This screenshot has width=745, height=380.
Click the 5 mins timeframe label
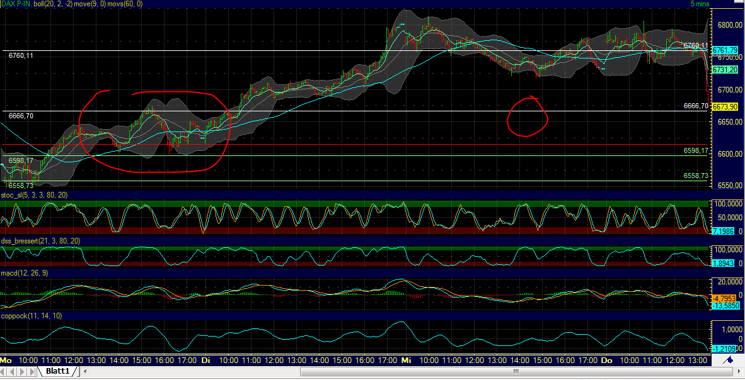pos(702,3)
